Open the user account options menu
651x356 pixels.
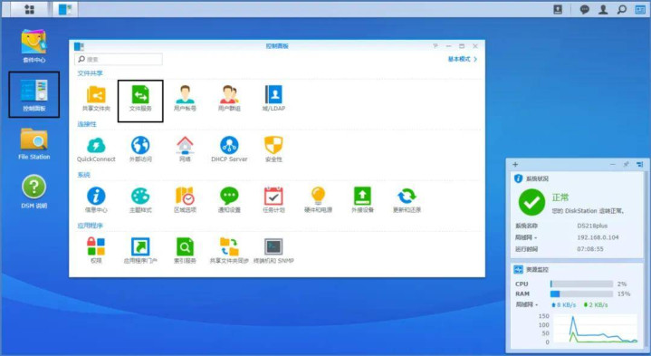point(603,10)
